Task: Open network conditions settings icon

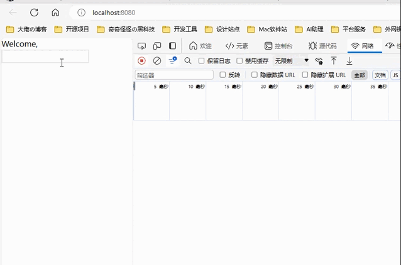Action: pos(319,61)
